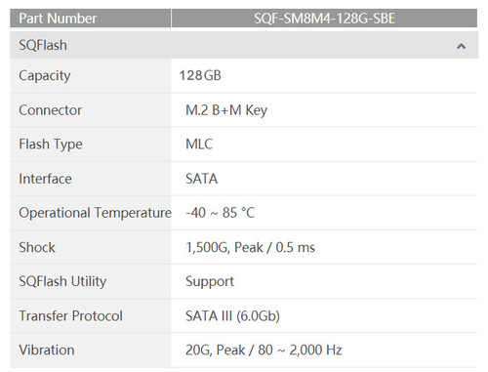488x372 pixels.
Task: Select the Connector row label
Action: (x=51, y=110)
